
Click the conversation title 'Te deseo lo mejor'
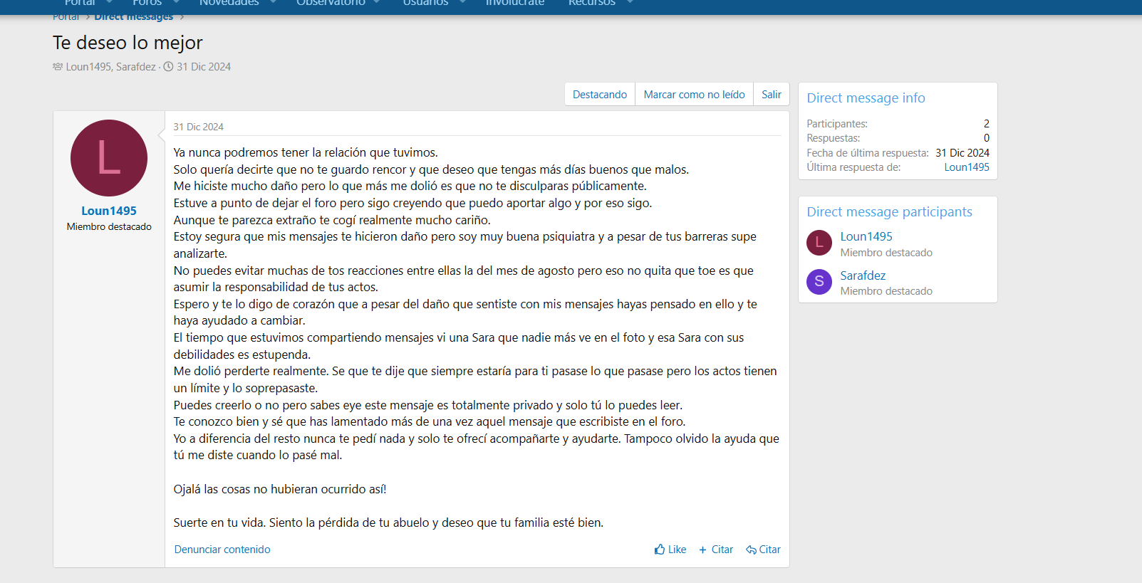point(128,43)
